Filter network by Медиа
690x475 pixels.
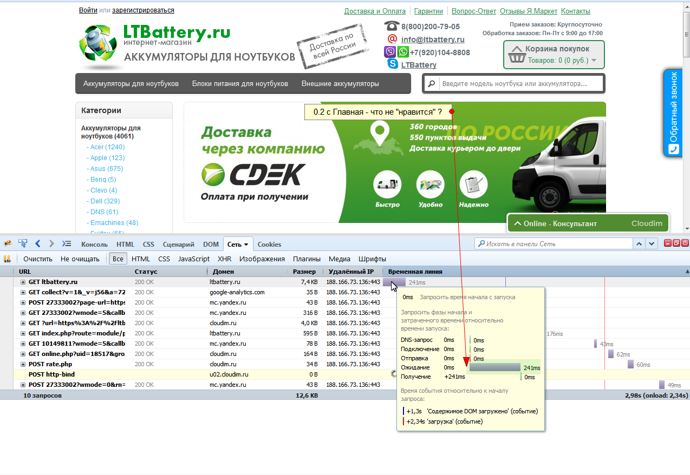pos(340,259)
